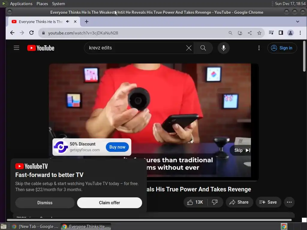Go forward with the browser forward arrow
This screenshot has height=230, width=307.
point(22,33)
